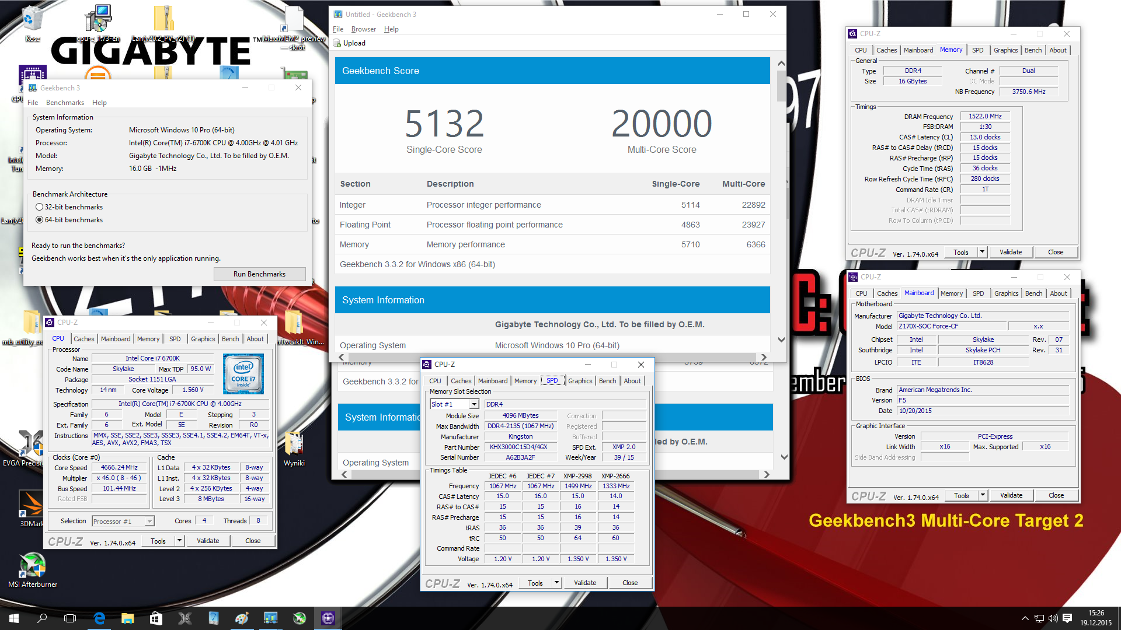Expand Tools dropdown arrow in Mainboard window

tap(983, 495)
